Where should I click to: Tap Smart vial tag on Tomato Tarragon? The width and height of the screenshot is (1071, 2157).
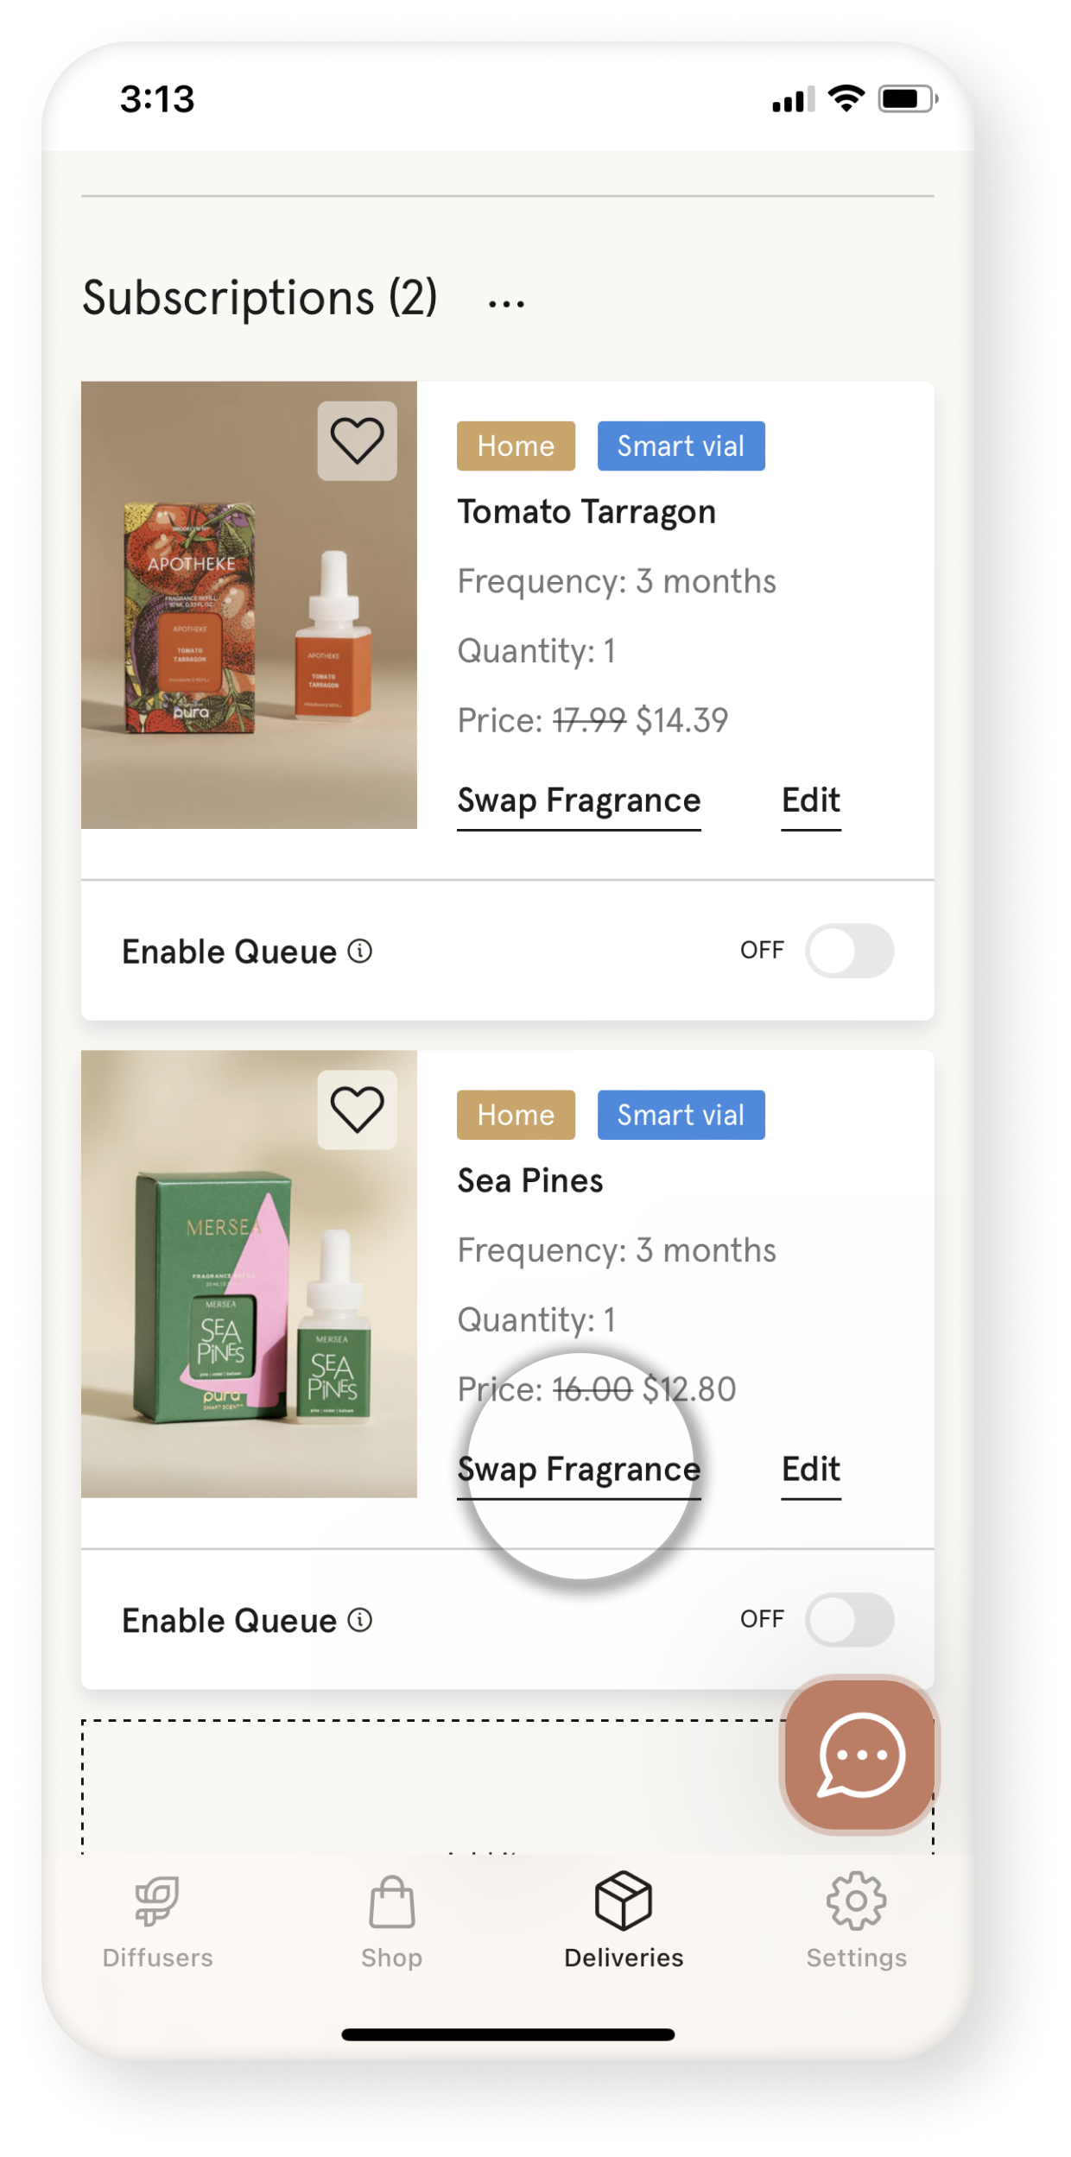tap(681, 446)
